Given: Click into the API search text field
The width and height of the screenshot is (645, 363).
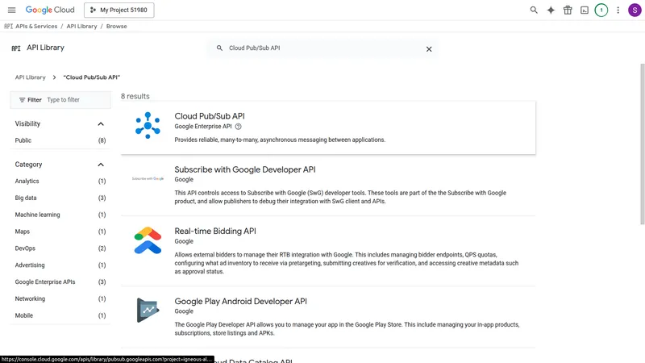Looking at the screenshot, I should [323, 48].
